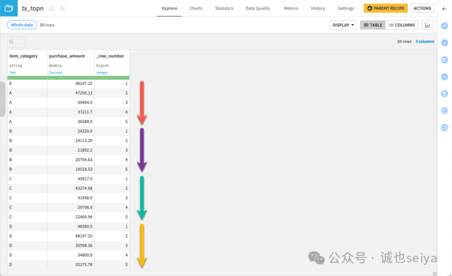The width and height of the screenshot is (452, 276).
Task: Click the tx_topn dataset title
Action: [x=33, y=9]
